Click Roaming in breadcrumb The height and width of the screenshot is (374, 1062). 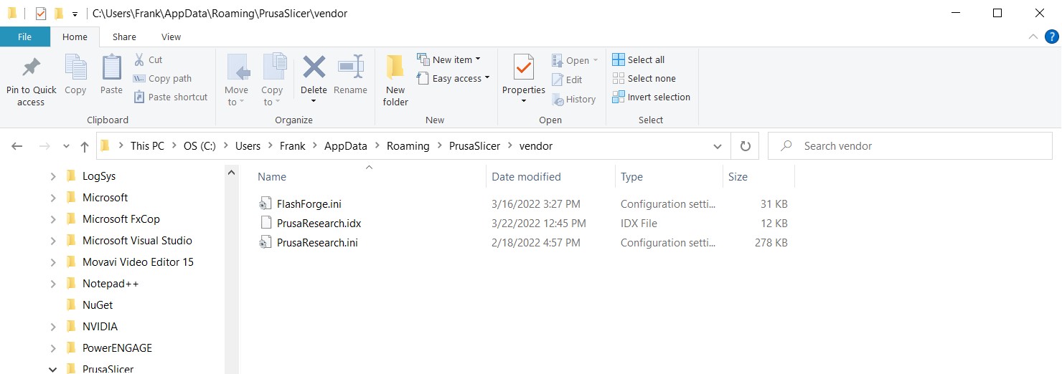click(408, 146)
